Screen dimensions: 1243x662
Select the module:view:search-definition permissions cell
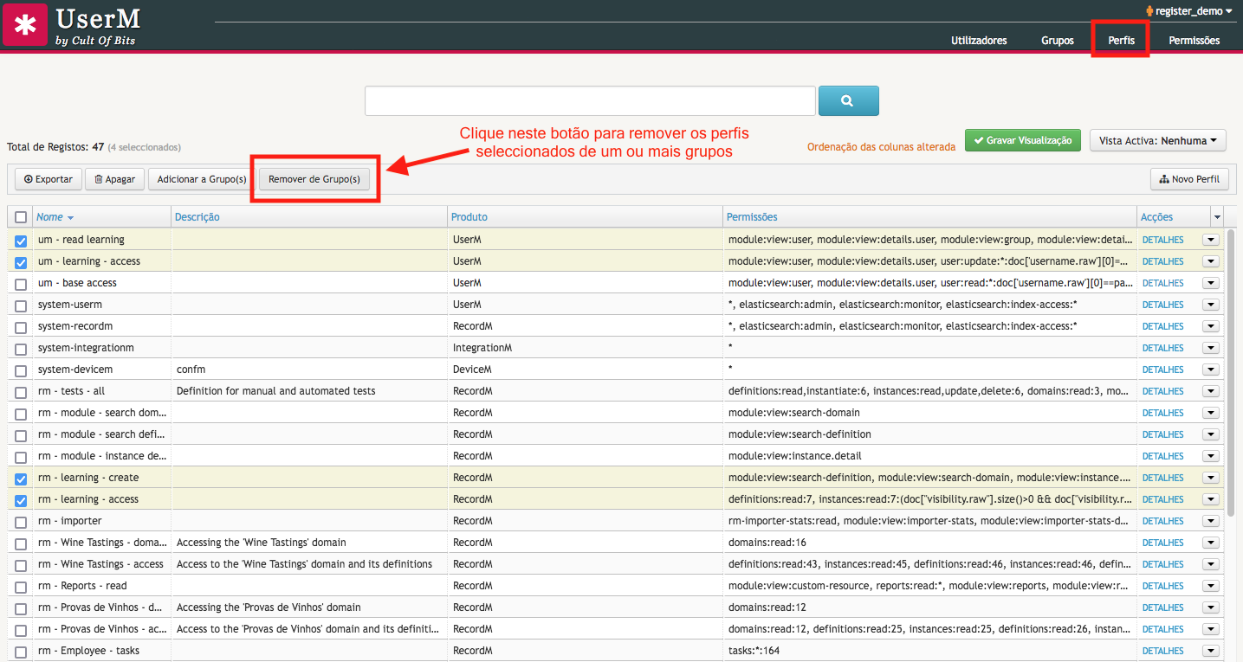click(x=929, y=434)
